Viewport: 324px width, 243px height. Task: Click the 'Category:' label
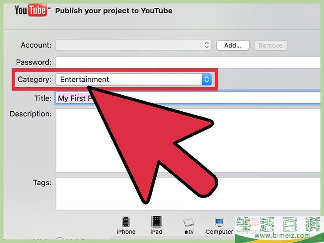coord(35,80)
